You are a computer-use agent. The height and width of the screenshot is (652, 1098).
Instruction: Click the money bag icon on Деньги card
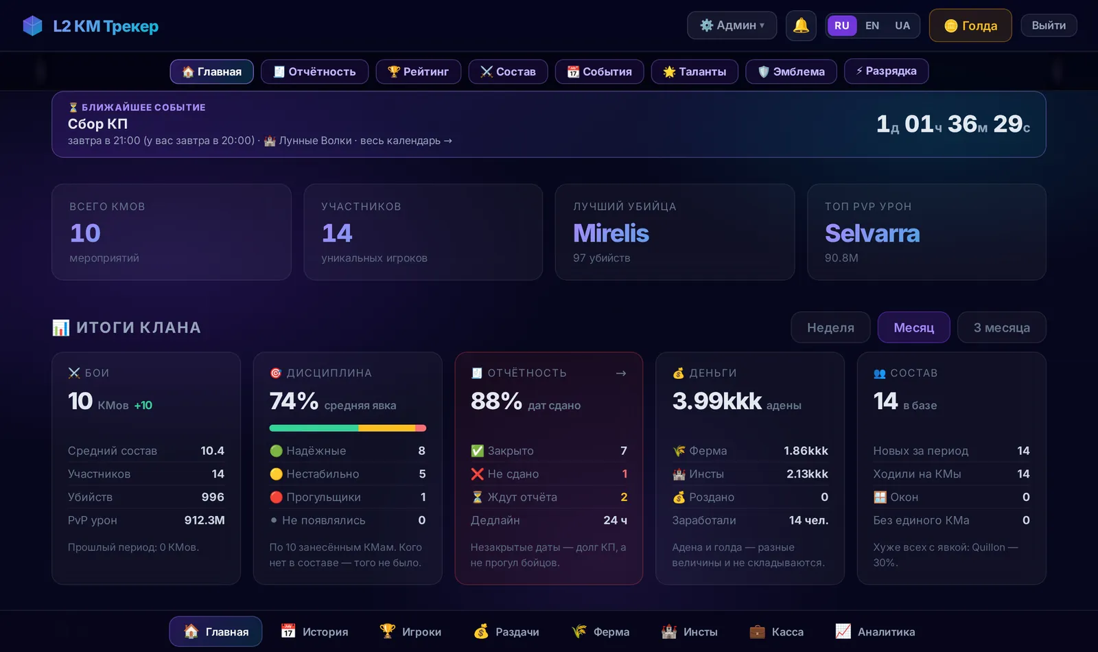click(x=679, y=373)
